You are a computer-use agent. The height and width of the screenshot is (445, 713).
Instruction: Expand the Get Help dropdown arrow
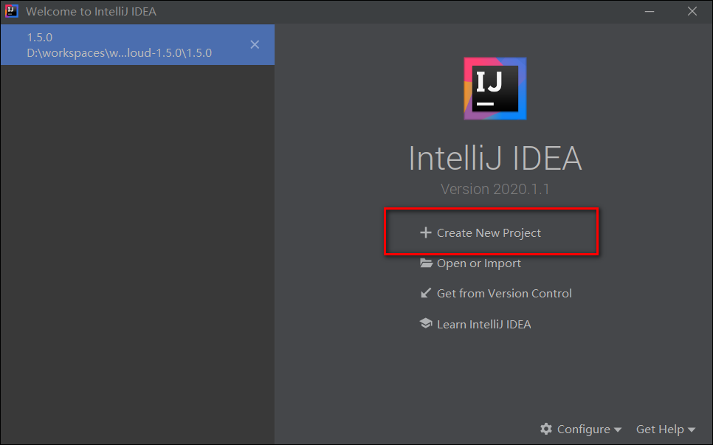coord(692,430)
